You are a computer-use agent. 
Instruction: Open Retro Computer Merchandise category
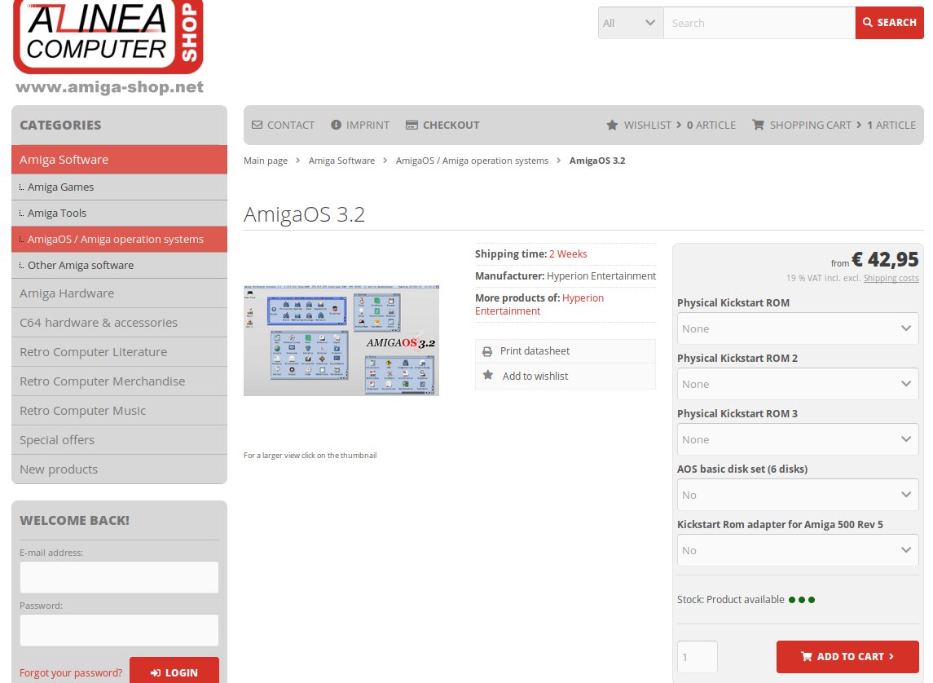point(119,381)
